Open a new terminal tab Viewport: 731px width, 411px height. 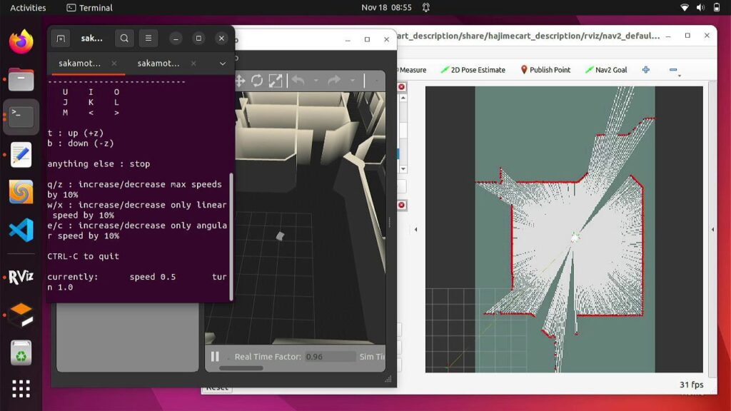(61, 39)
